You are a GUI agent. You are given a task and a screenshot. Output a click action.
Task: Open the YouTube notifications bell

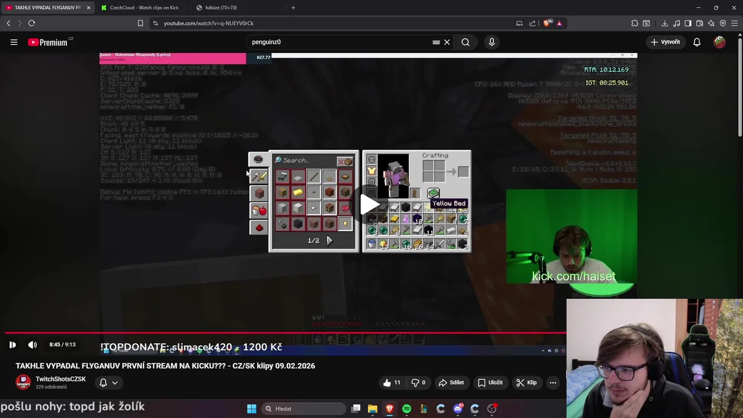click(697, 42)
